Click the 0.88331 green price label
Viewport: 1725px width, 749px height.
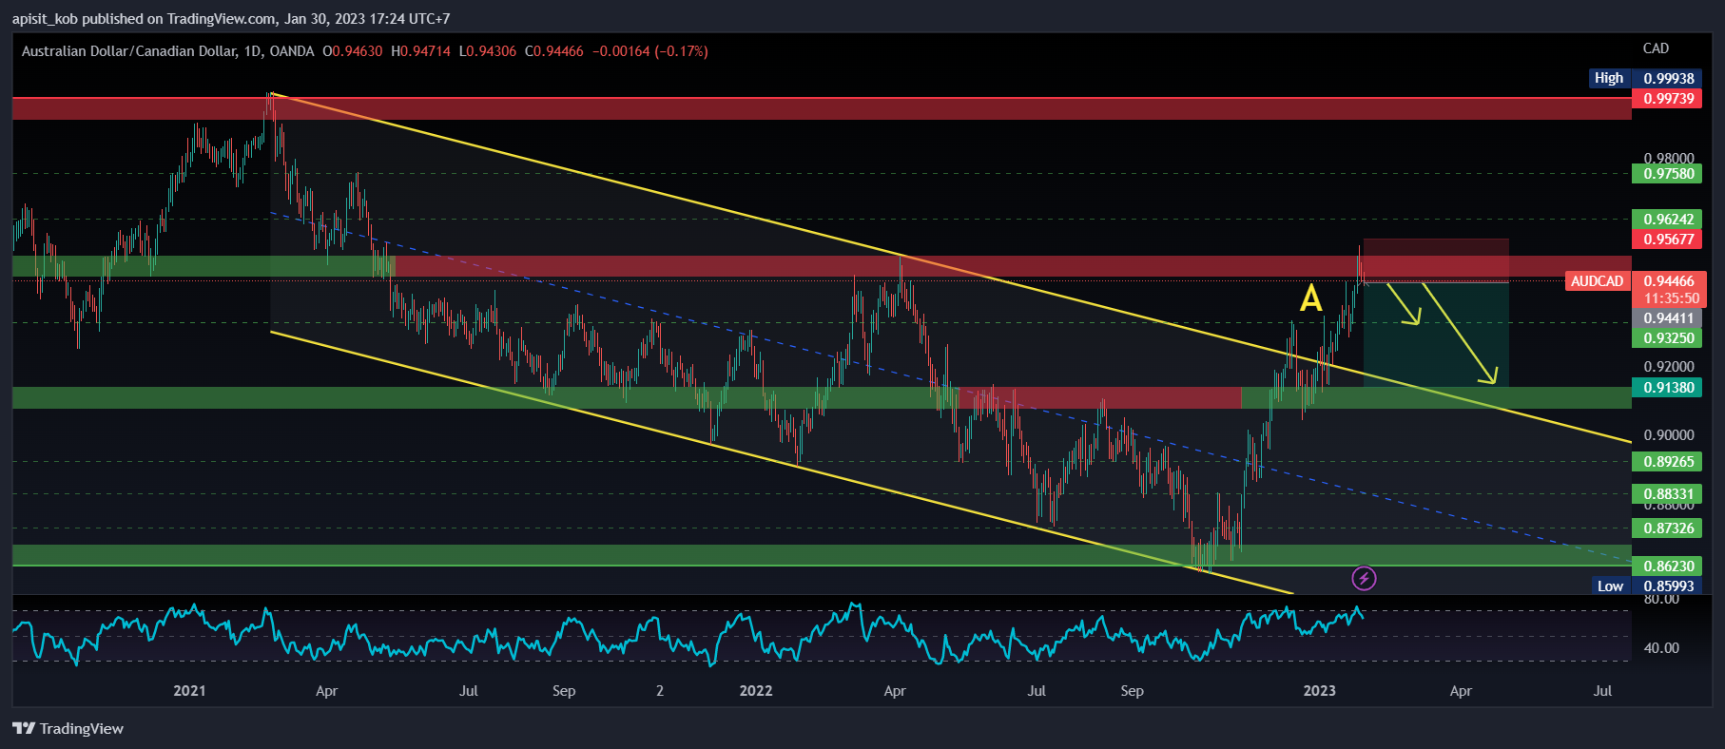pos(1669,494)
